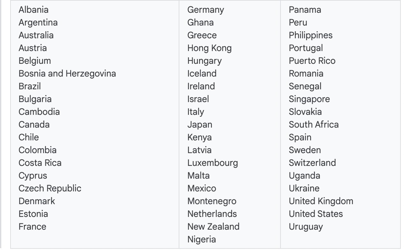
Task: Click the New Zealand entry
Action: coord(213,226)
